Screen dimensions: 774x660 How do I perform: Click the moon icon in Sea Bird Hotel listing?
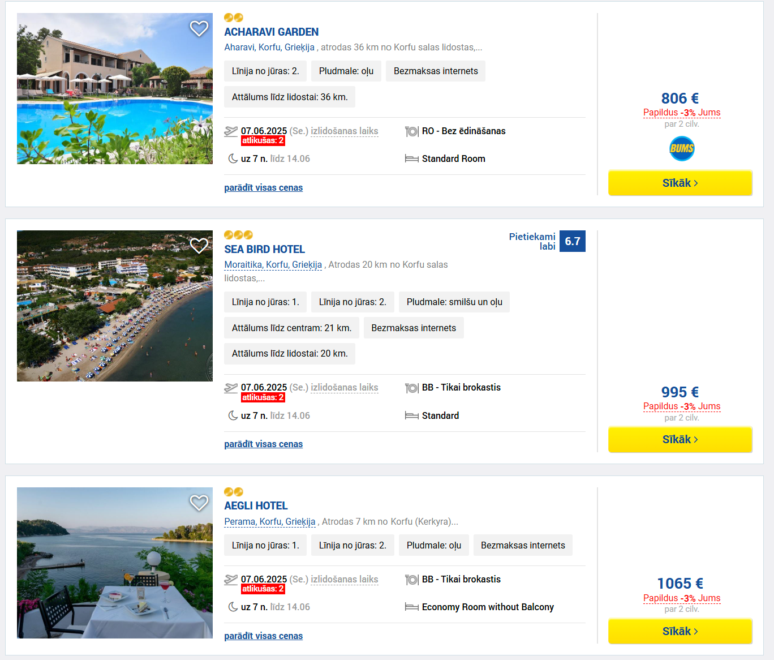(233, 415)
